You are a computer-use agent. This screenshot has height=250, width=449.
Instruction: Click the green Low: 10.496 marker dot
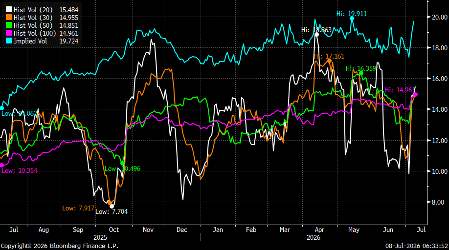coord(123,164)
